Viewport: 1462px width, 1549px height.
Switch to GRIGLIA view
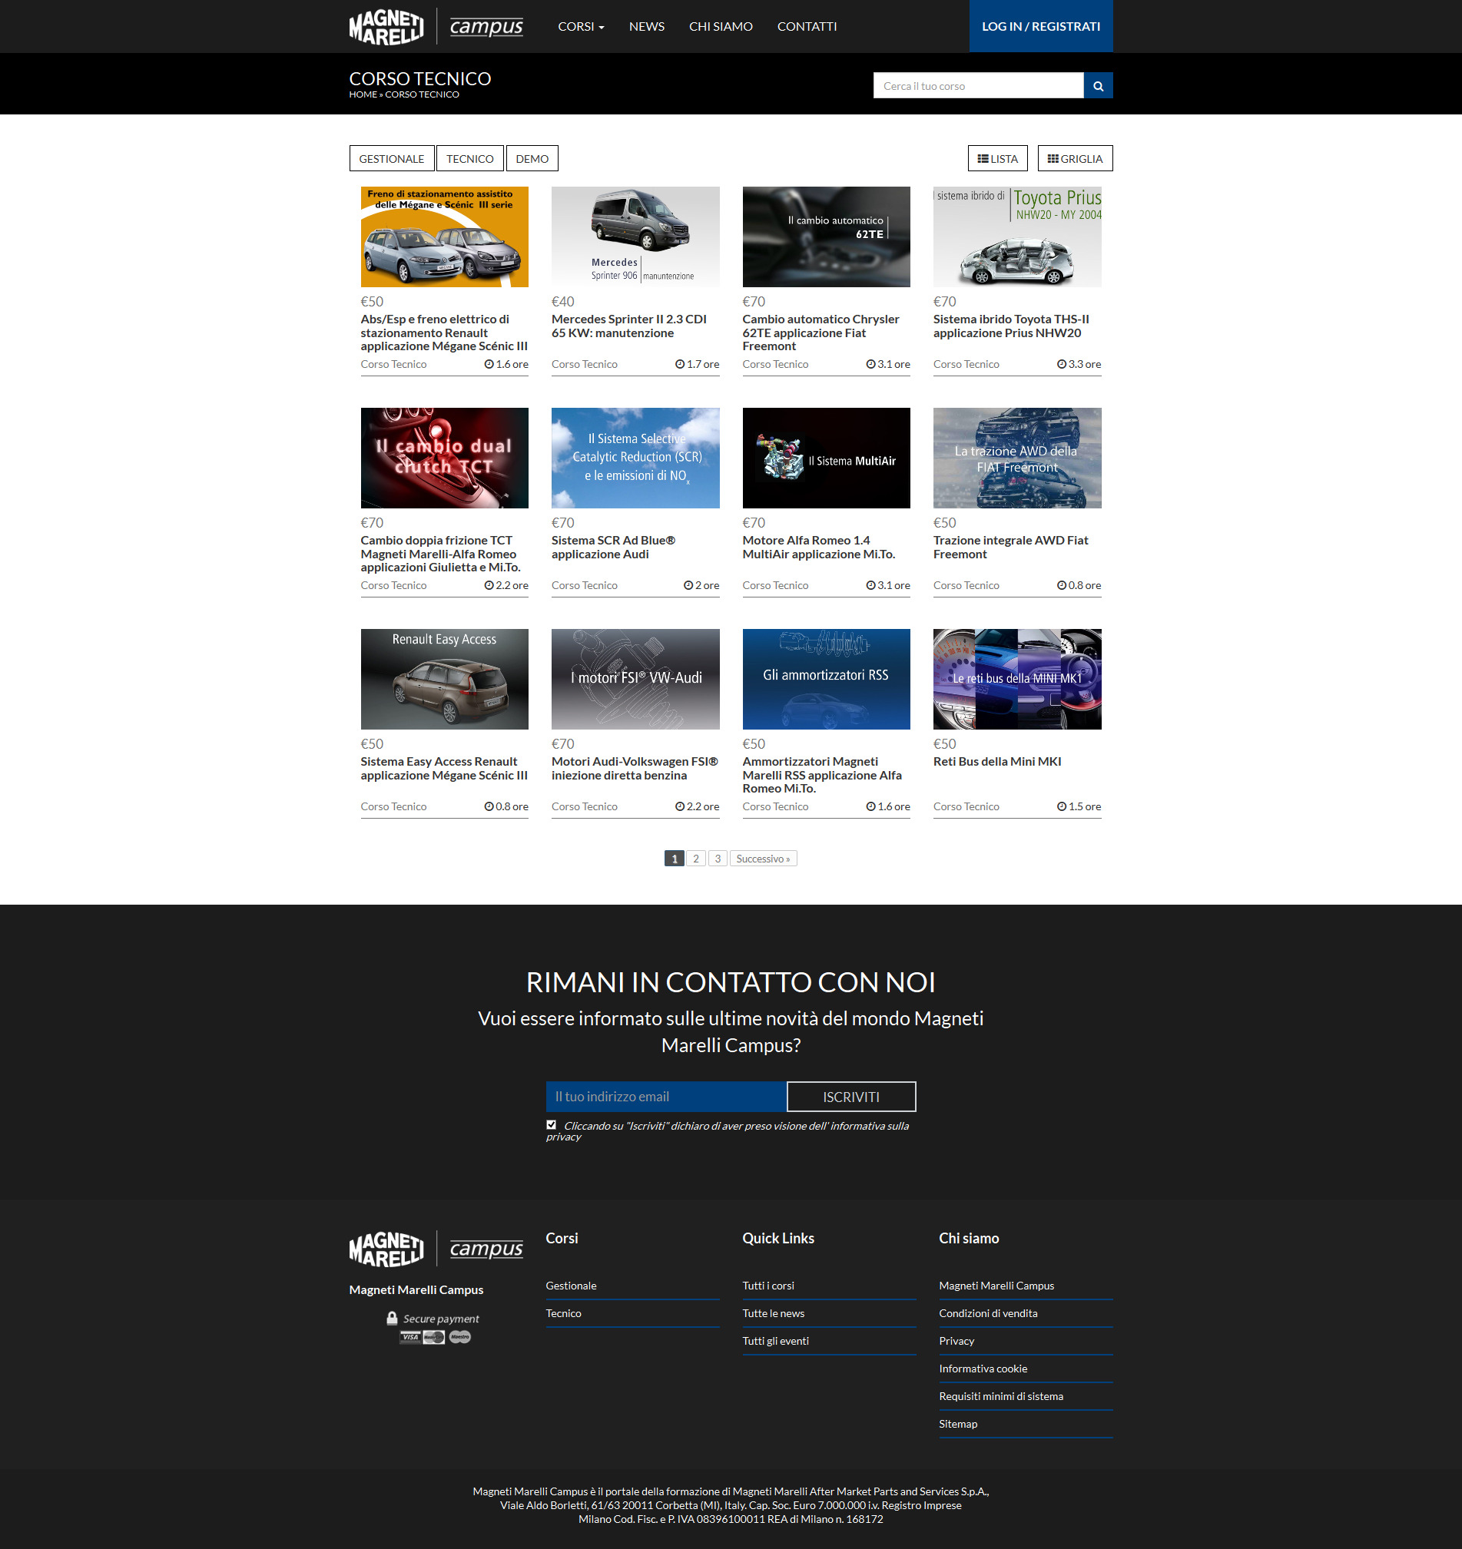1075,158
